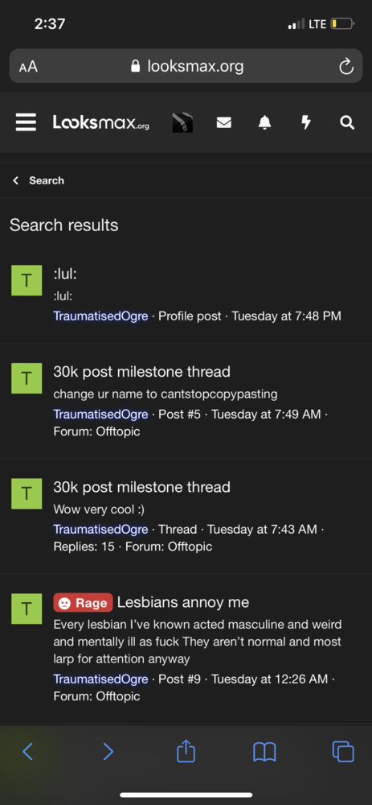The width and height of the screenshot is (372, 805).
Task: Select the red Rage thread prefix label
Action: tap(83, 603)
